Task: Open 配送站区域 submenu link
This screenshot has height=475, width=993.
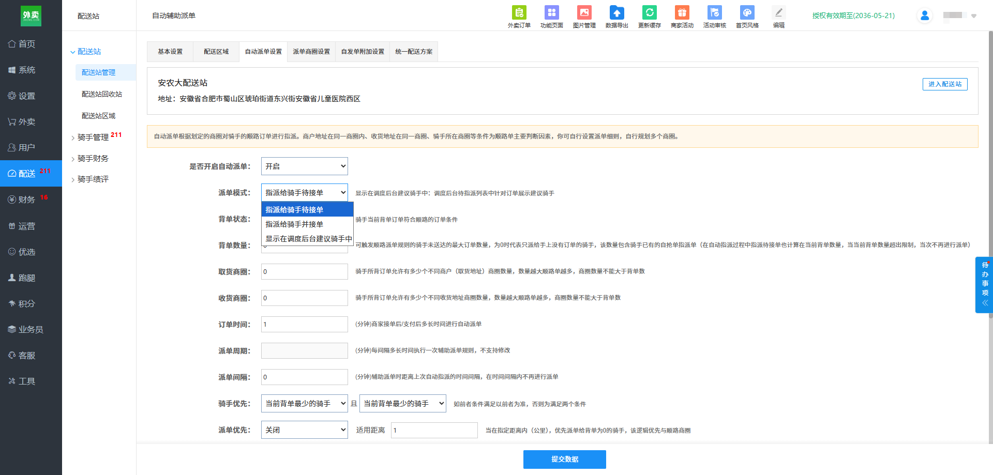Action: click(x=99, y=116)
